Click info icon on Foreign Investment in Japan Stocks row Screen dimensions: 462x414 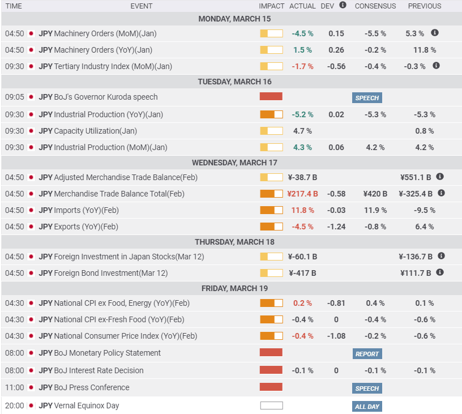[x=441, y=256]
